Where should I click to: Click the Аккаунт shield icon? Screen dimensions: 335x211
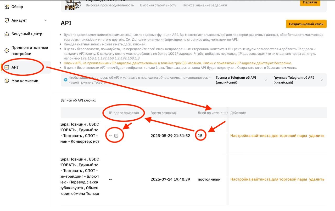(7, 20)
